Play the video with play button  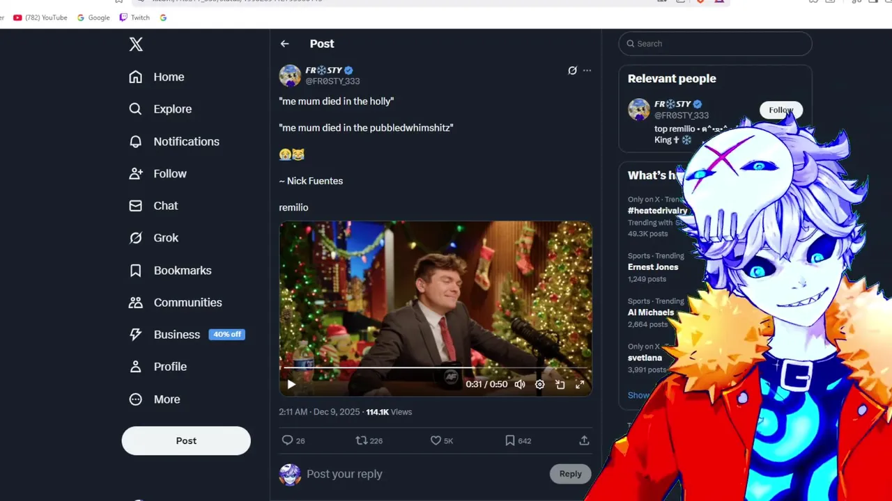(x=291, y=384)
